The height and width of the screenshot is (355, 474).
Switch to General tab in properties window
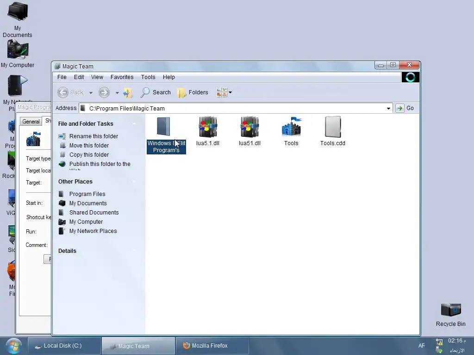[31, 122]
